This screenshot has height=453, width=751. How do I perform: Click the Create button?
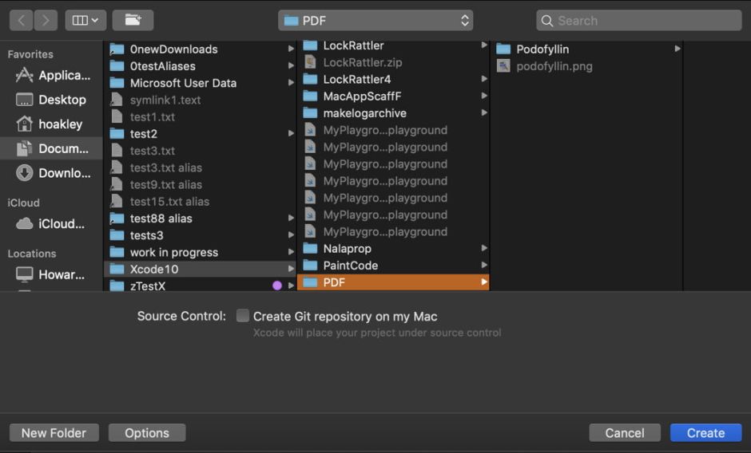(x=706, y=433)
